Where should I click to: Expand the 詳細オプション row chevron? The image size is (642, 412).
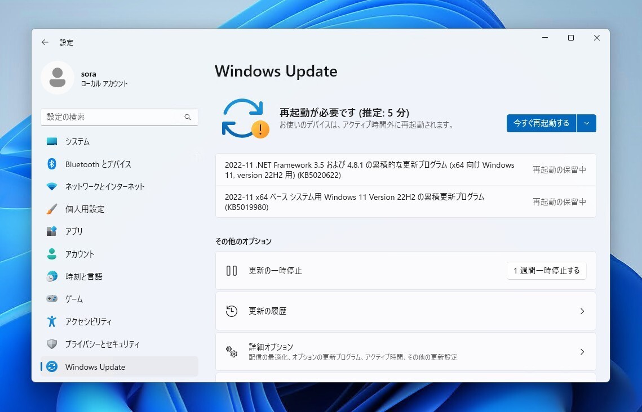[582, 352]
